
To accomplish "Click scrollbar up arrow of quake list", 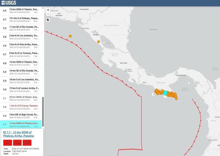I will coord(43,8).
